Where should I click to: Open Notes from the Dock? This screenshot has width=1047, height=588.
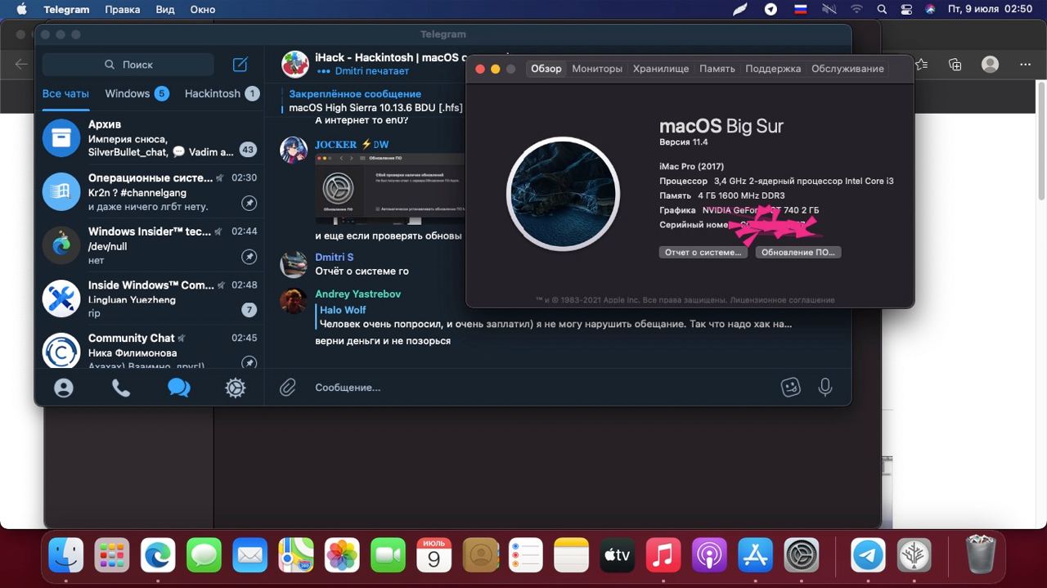pyautogui.click(x=571, y=555)
